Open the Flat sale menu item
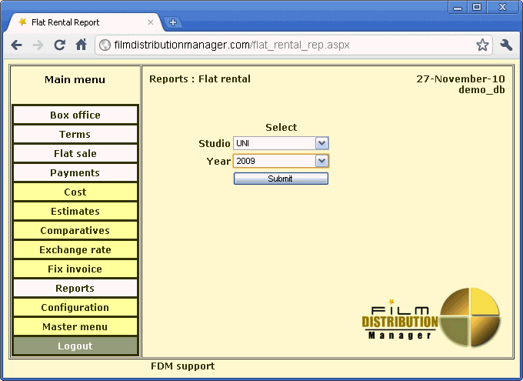523x381 pixels. click(x=75, y=154)
